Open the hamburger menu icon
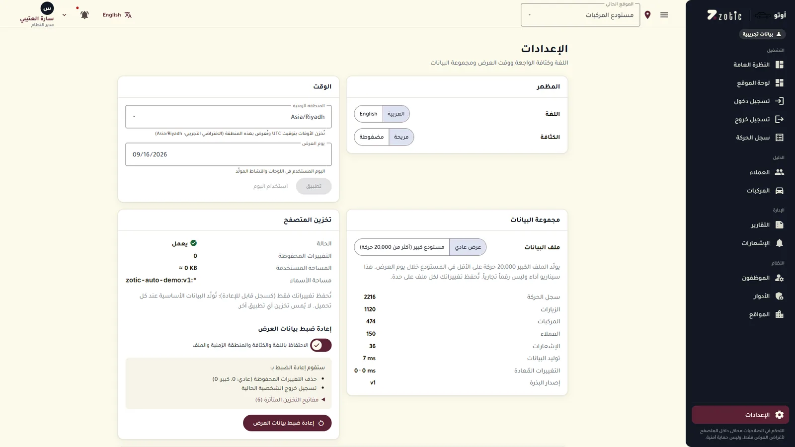Viewport: 795px width, 447px height. [x=664, y=15]
